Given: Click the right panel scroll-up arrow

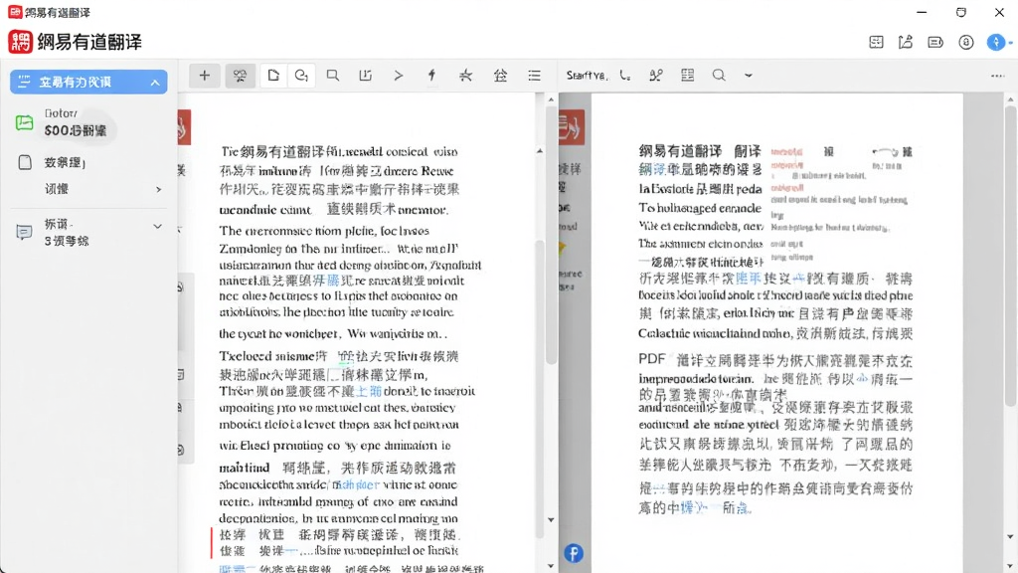Looking at the screenshot, I should 1010,99.
